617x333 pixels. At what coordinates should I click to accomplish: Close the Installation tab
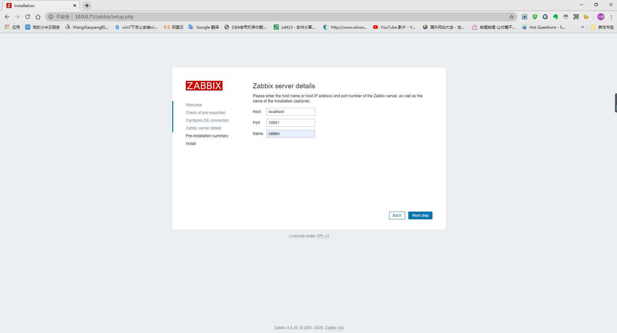click(x=75, y=5)
